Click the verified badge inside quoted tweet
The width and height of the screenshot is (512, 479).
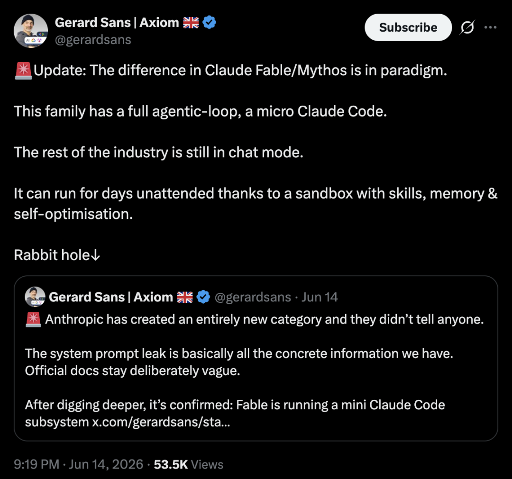[203, 297]
